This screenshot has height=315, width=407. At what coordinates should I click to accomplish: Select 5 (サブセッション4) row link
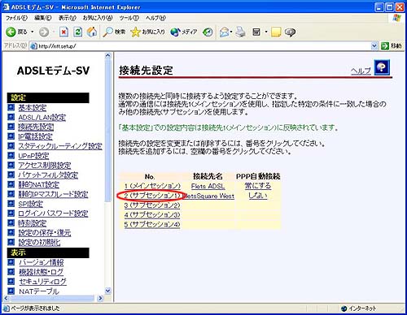[152, 224]
